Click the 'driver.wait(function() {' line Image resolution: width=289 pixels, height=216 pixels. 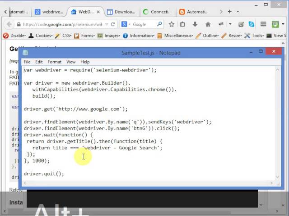coord(58,135)
